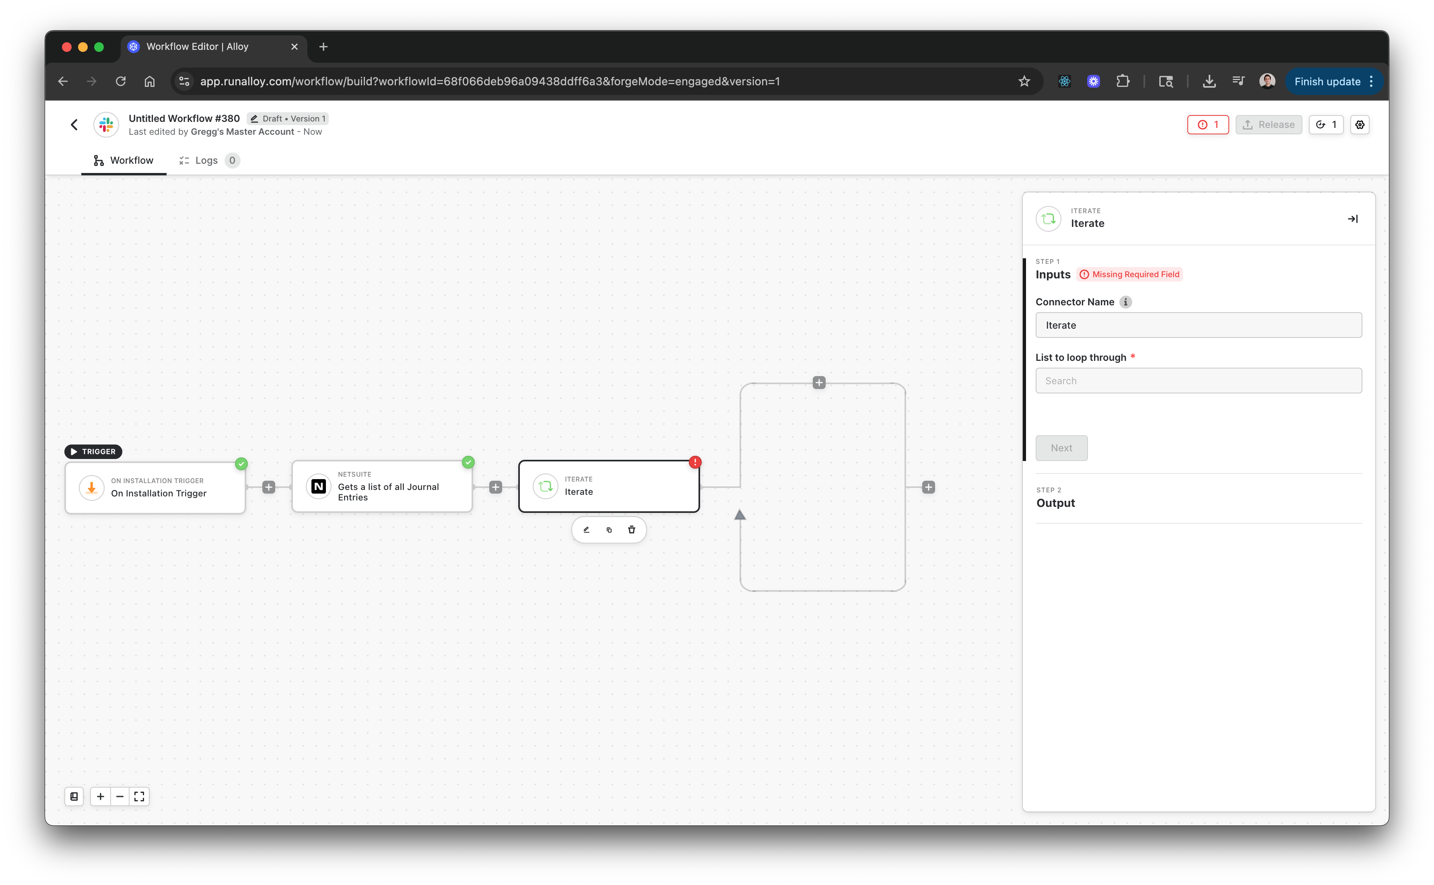Image resolution: width=1434 pixels, height=885 pixels.
Task: Select the NetSuite Journal Entries node
Action: coord(381,486)
